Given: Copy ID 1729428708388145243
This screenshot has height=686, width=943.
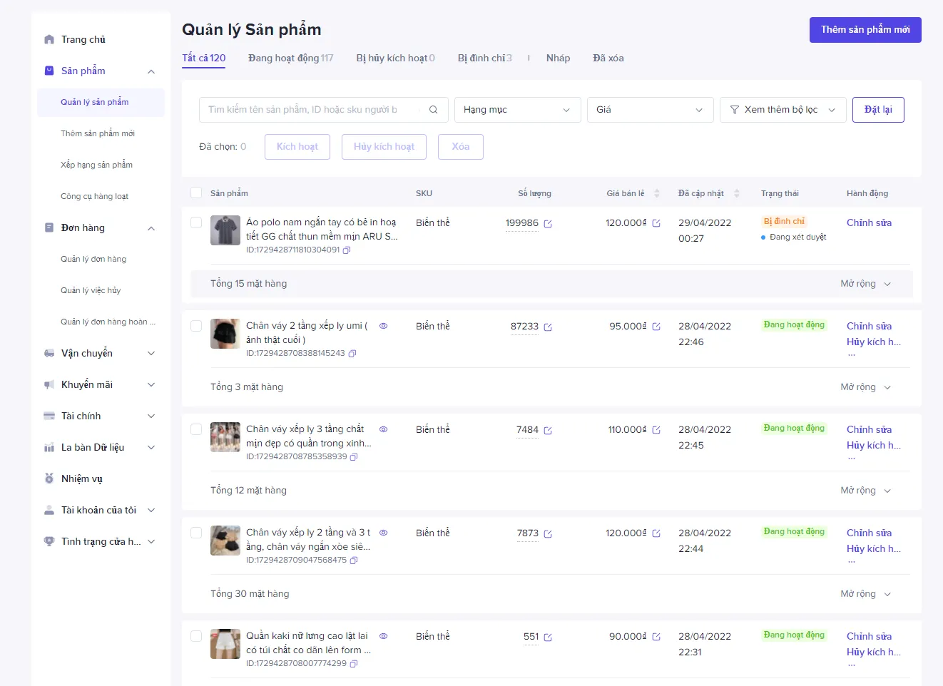Looking at the screenshot, I should pyautogui.click(x=352, y=354).
